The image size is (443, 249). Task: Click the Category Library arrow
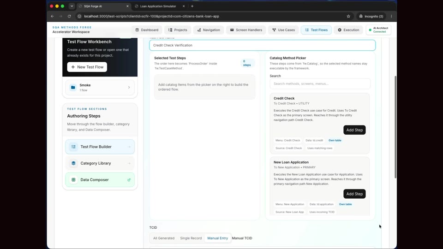point(129,163)
